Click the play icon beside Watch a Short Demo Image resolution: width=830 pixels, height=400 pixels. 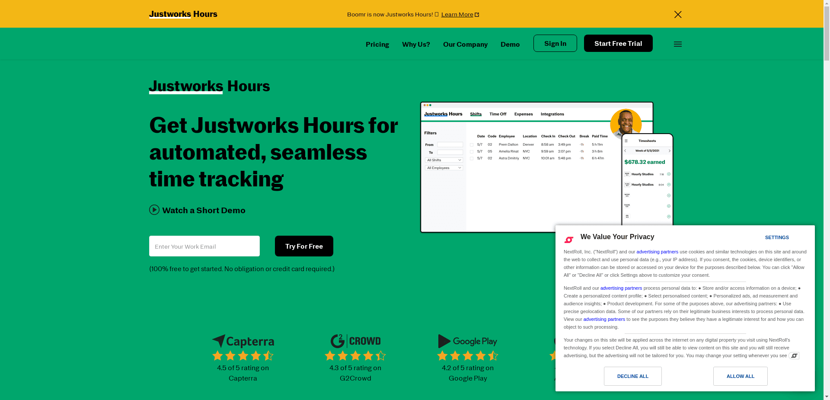pos(154,210)
